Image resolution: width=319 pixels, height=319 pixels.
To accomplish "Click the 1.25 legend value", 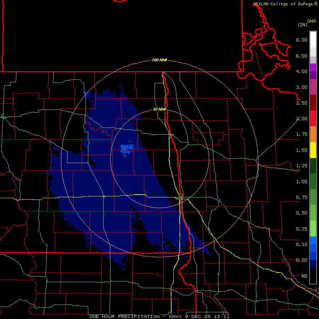I will 302,166.
